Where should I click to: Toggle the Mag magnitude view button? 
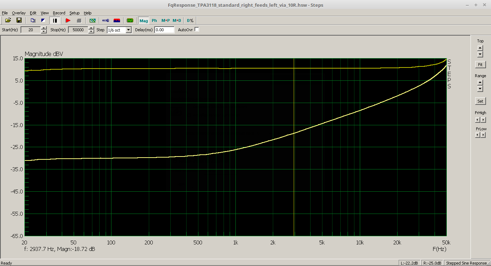(144, 20)
